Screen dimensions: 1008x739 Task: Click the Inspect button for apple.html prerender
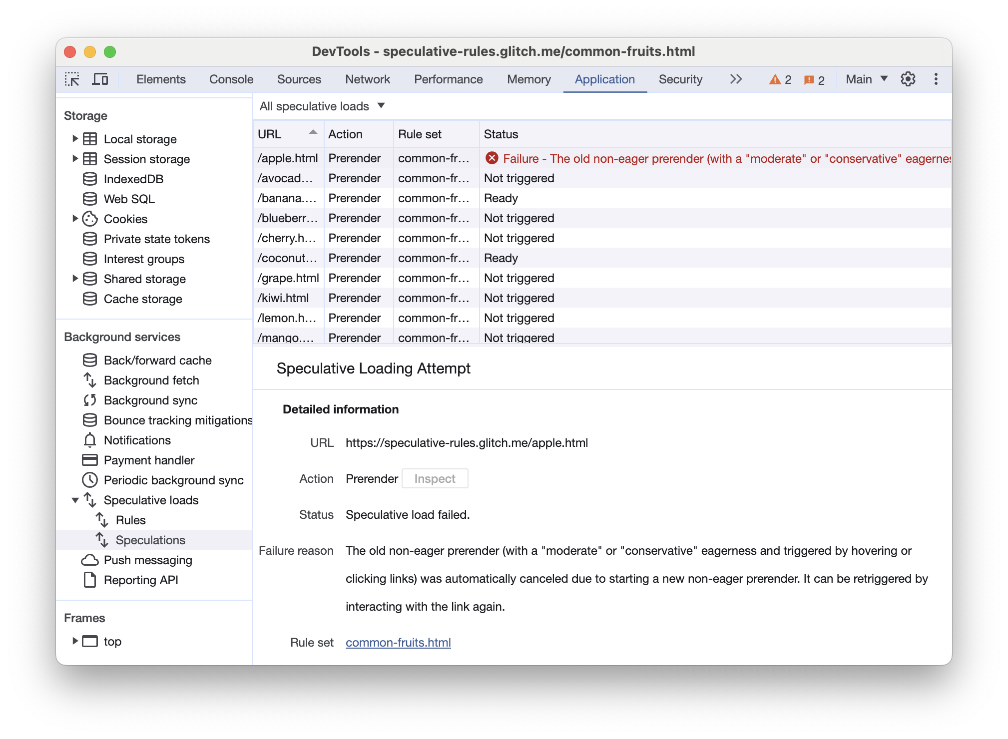(x=435, y=478)
